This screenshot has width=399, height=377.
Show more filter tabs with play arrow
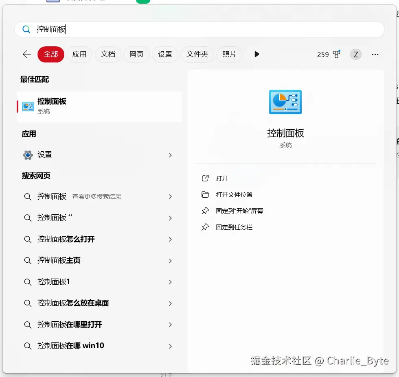[256, 54]
